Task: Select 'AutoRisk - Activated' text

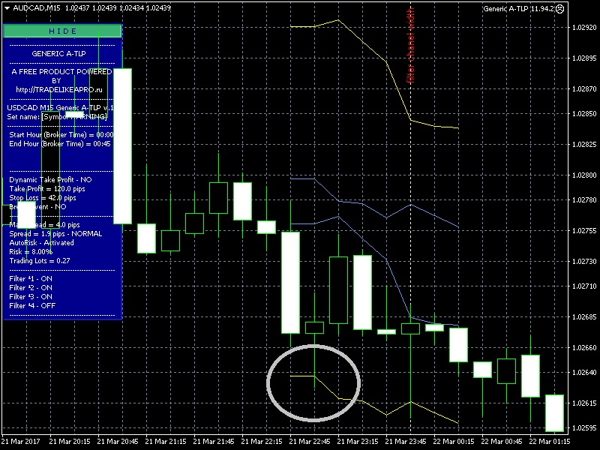Action: coord(41,242)
